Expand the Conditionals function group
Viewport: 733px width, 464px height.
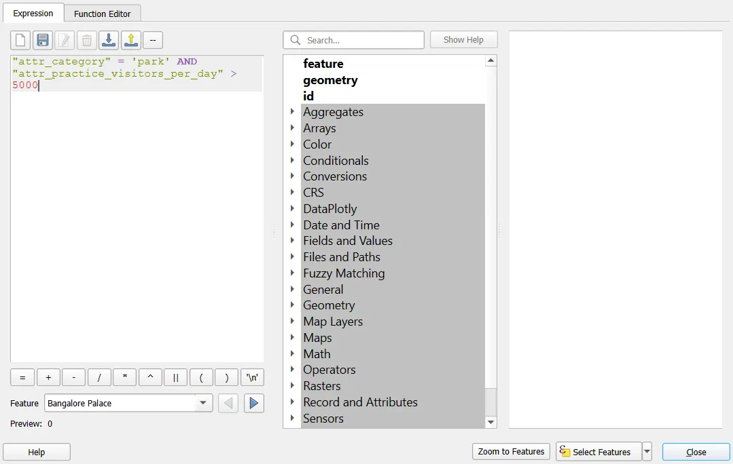pyautogui.click(x=292, y=160)
